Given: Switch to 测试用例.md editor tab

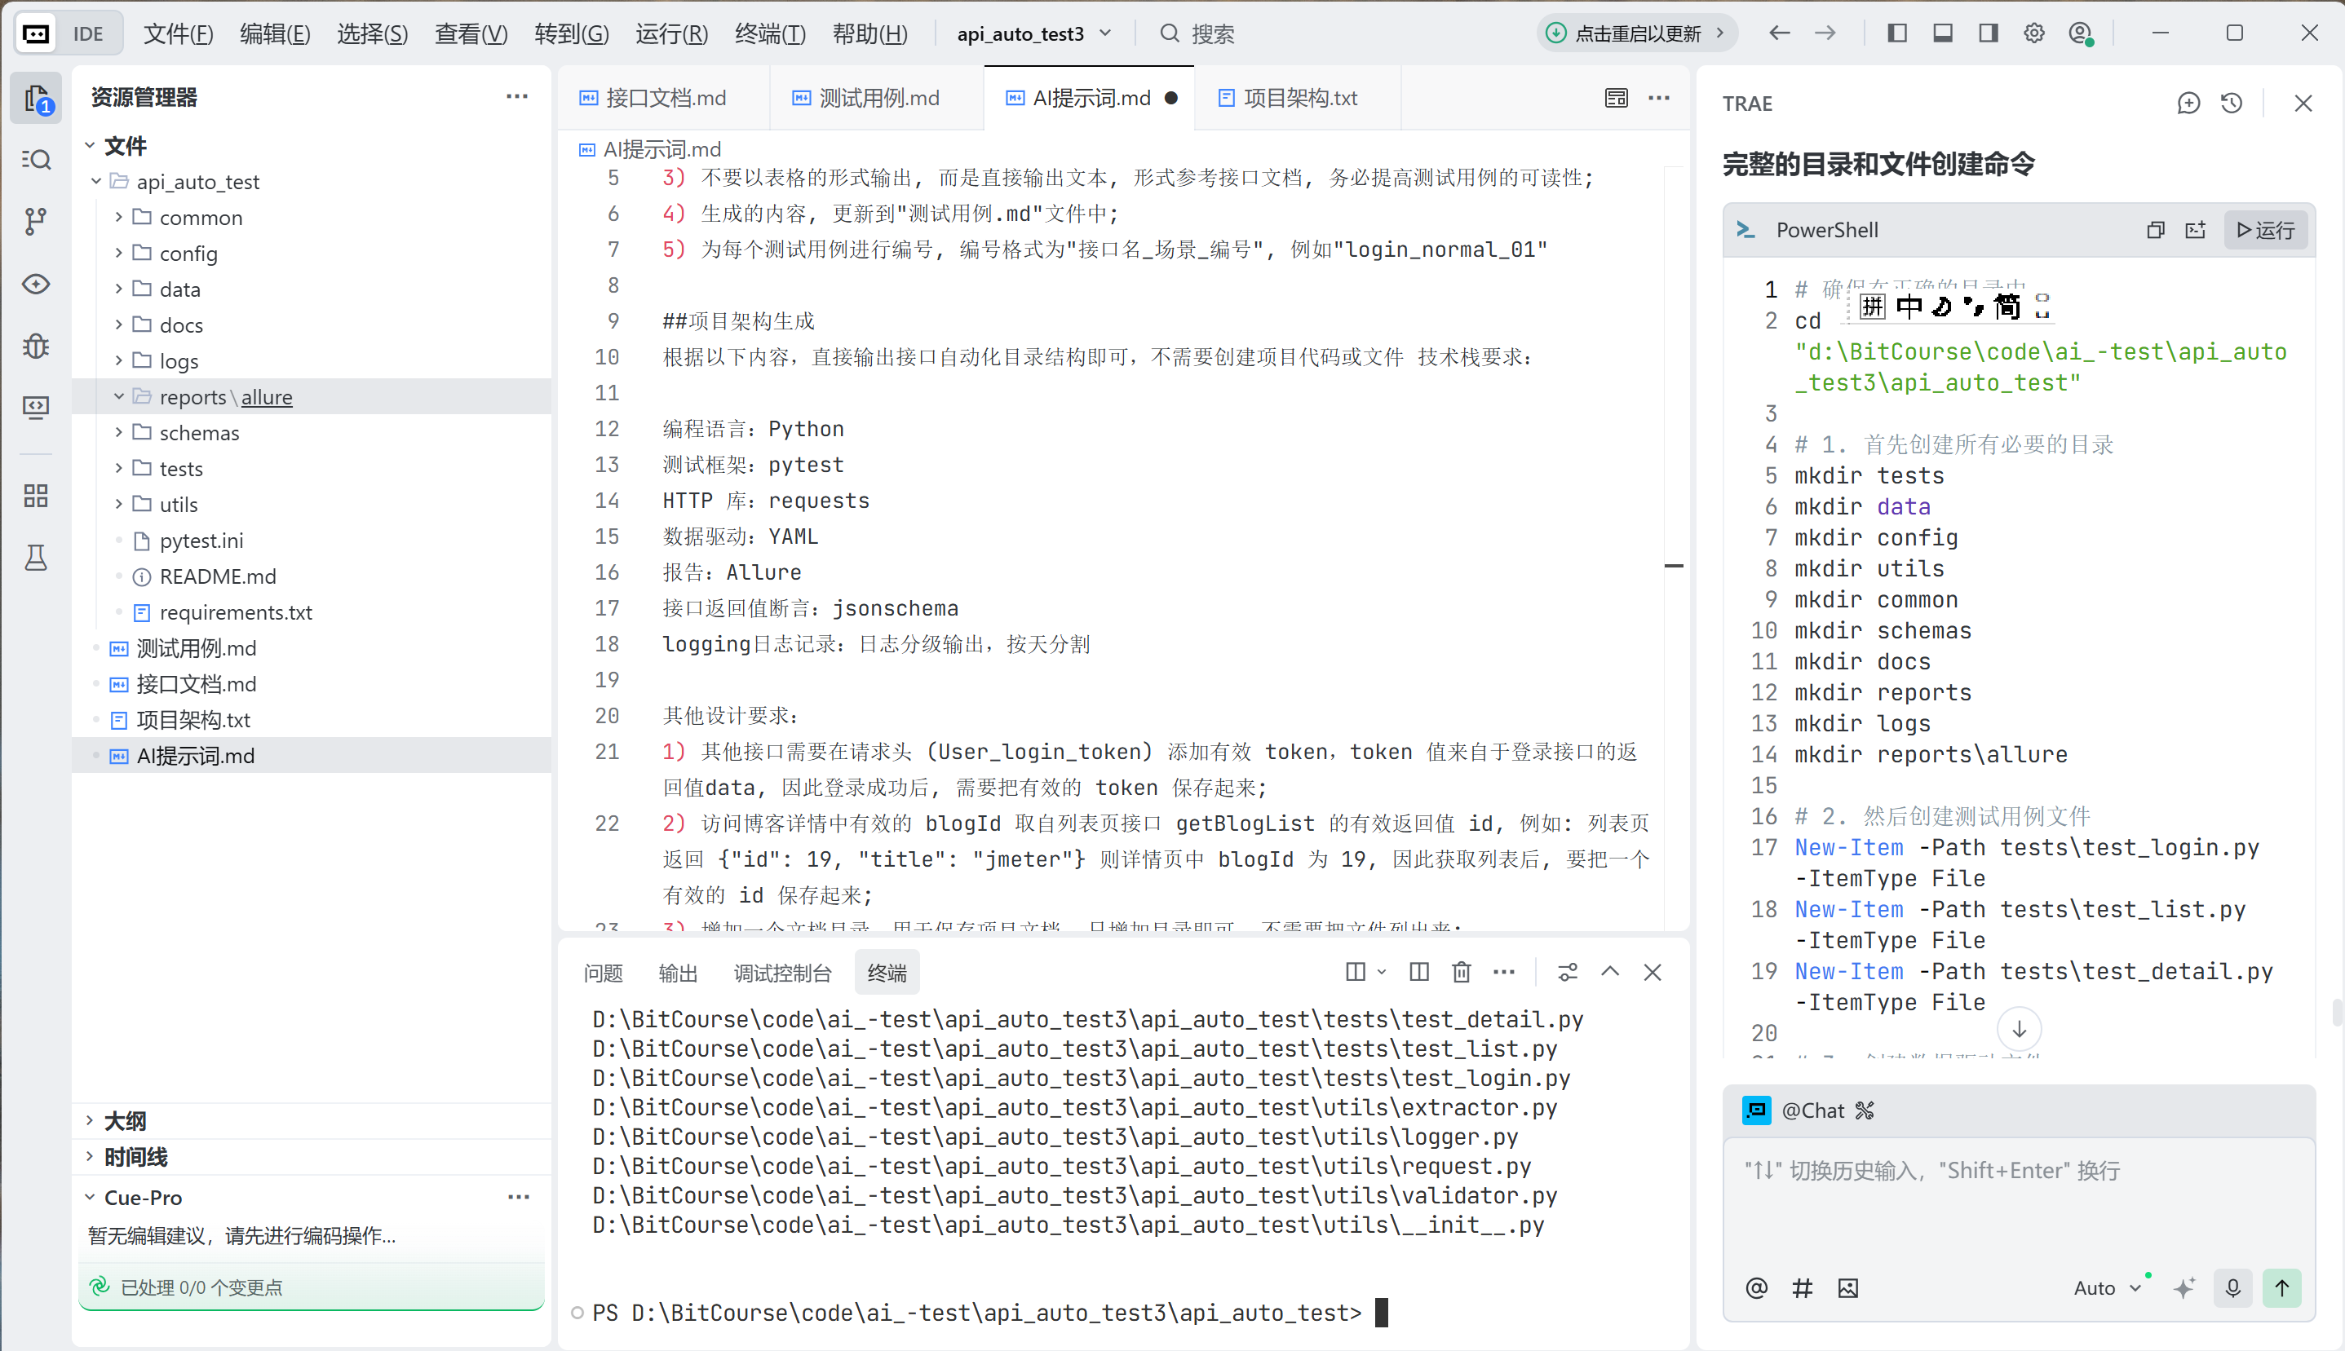Looking at the screenshot, I should point(877,97).
